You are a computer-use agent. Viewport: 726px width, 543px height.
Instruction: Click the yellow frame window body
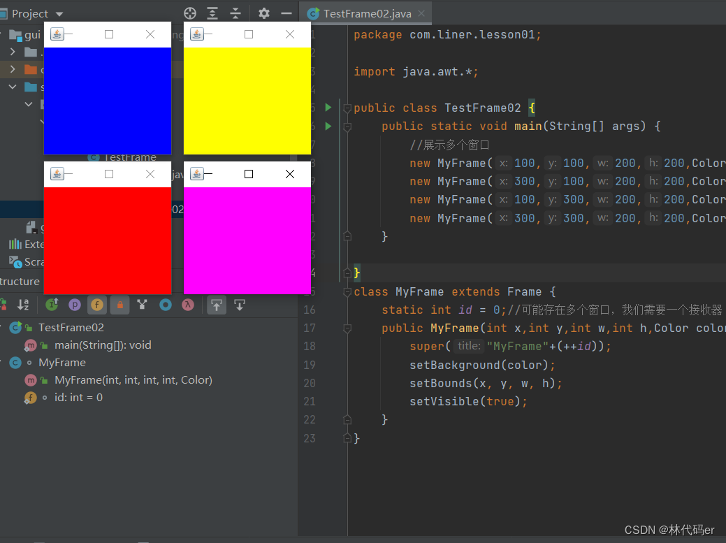click(x=247, y=101)
